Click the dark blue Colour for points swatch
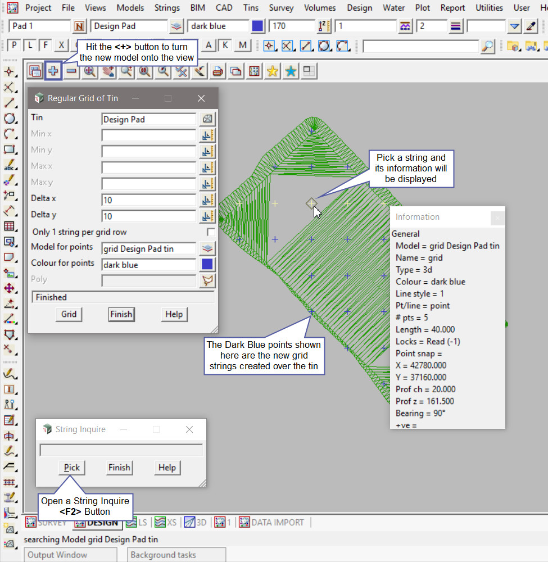 207,265
